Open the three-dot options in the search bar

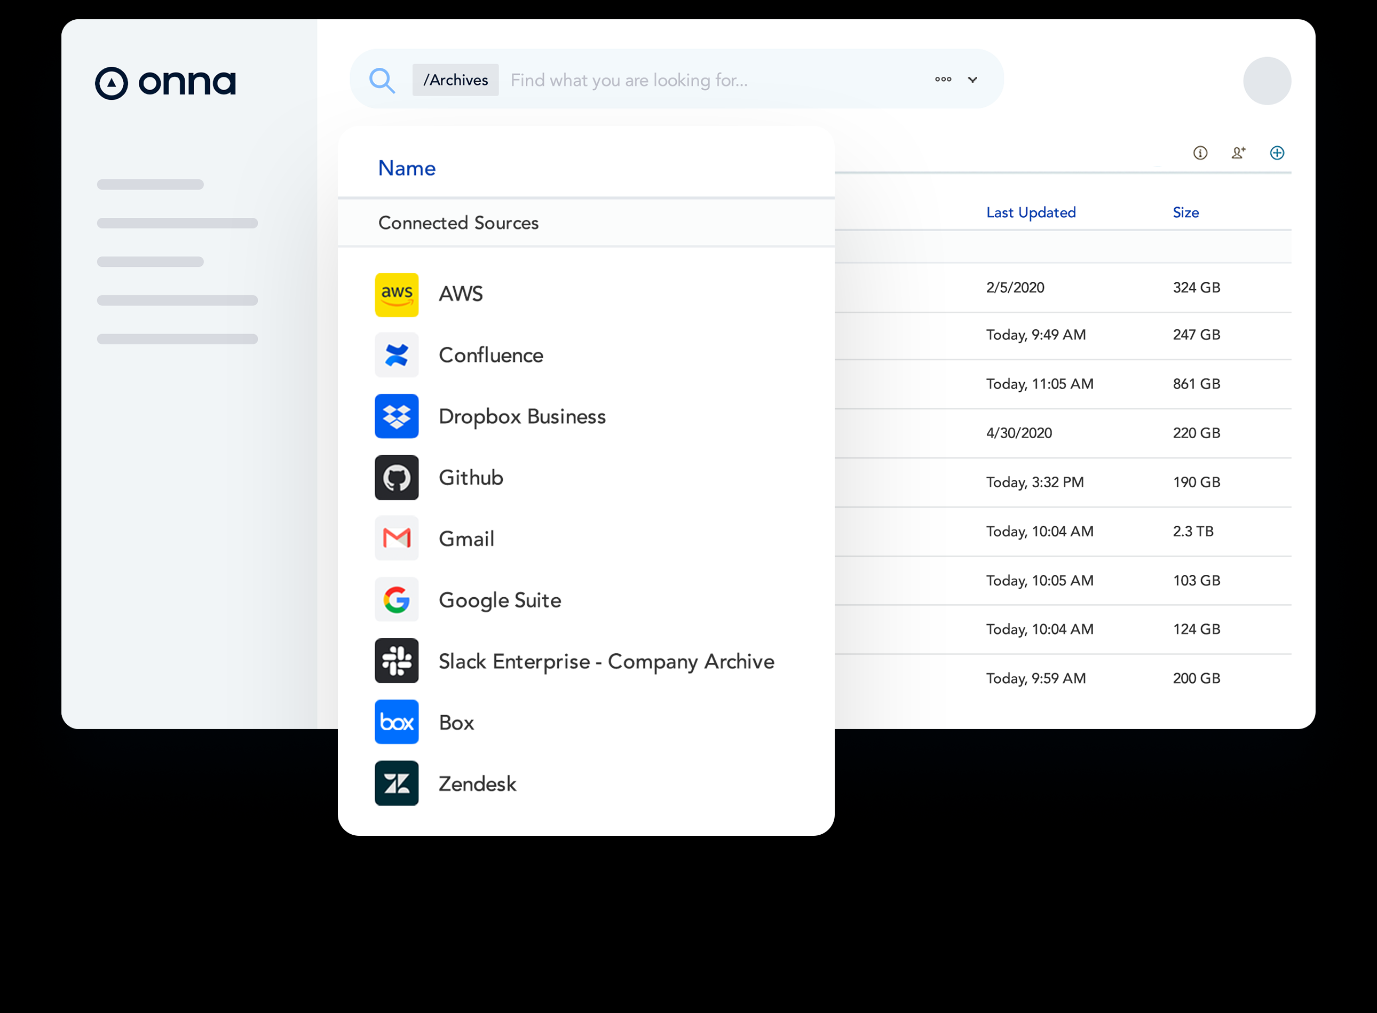click(x=943, y=79)
